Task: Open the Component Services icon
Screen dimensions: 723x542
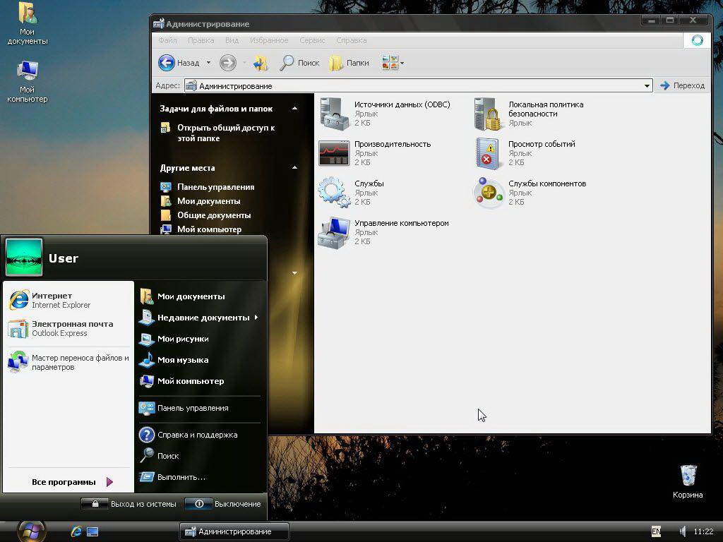Action: pyautogui.click(x=489, y=193)
